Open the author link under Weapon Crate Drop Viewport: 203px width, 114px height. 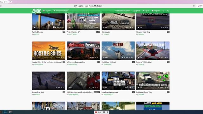[x=141, y=35]
